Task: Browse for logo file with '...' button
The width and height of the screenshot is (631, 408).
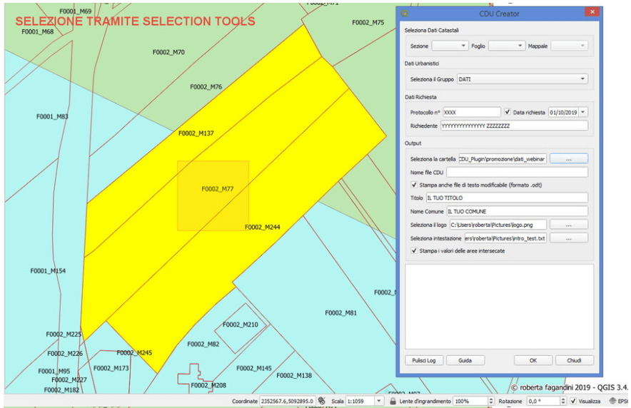Action: click(x=568, y=225)
